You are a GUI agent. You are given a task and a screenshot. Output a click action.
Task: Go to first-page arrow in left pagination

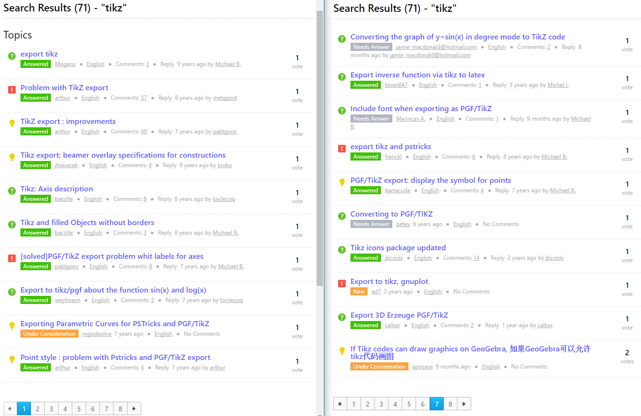[10, 408]
